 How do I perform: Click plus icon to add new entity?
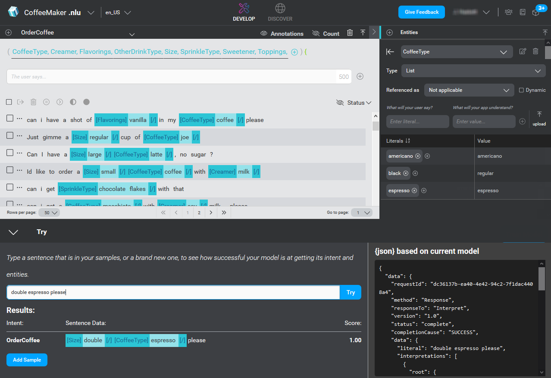click(389, 32)
